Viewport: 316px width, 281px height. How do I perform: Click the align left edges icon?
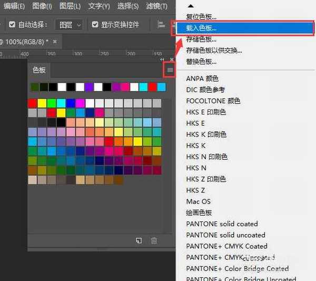(x=161, y=24)
